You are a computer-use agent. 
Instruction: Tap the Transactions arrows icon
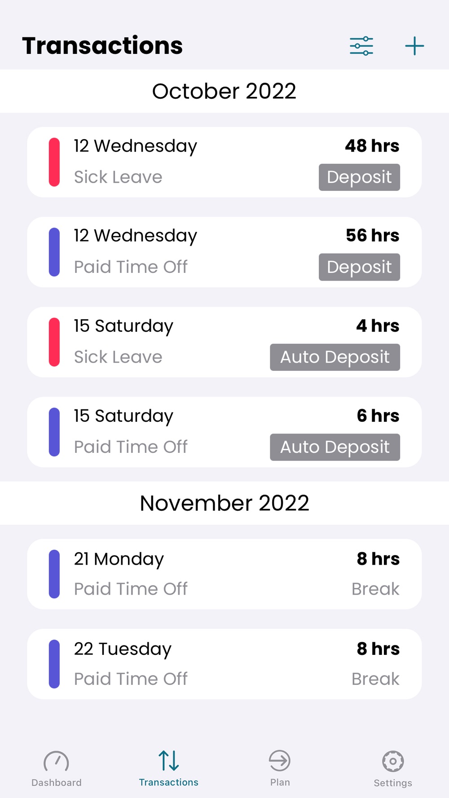[x=168, y=761]
